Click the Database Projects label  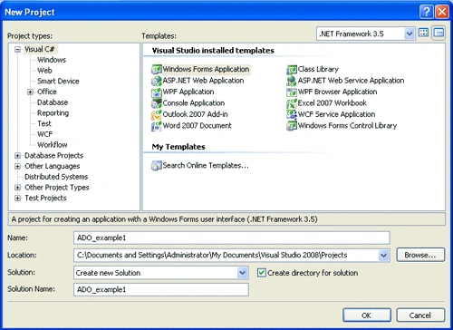[x=53, y=156]
